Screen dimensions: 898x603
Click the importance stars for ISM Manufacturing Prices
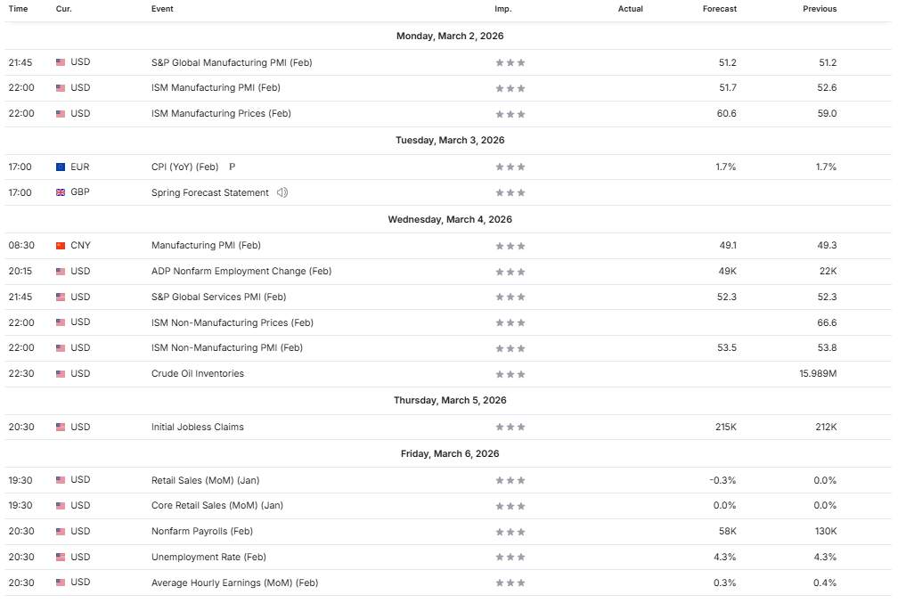tap(510, 114)
